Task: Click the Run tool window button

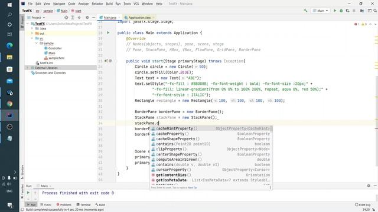Action: (31, 204)
